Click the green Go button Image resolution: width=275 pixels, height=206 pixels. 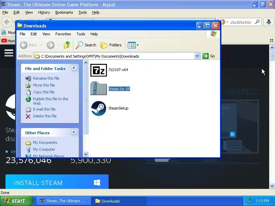[209, 56]
